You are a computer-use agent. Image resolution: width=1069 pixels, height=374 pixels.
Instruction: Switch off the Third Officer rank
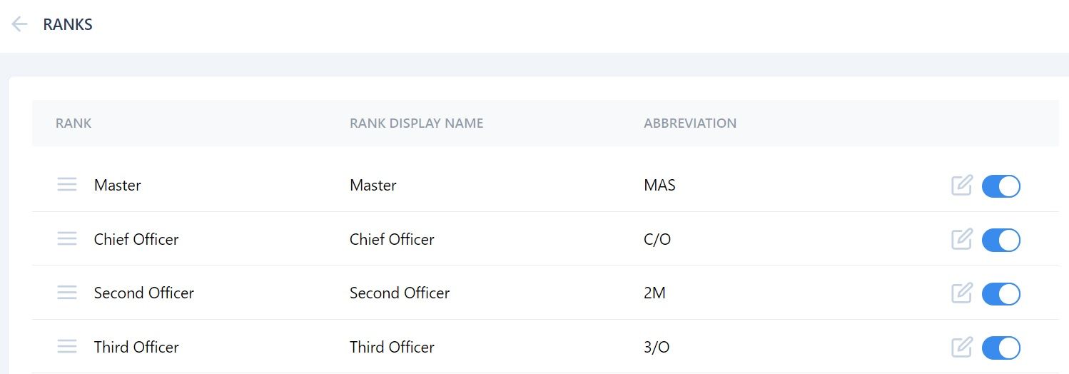pos(1001,348)
